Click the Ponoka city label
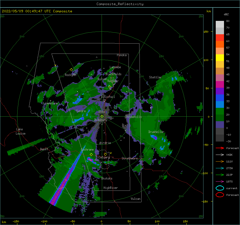This screenshot has height=225, width=240. point(122,55)
